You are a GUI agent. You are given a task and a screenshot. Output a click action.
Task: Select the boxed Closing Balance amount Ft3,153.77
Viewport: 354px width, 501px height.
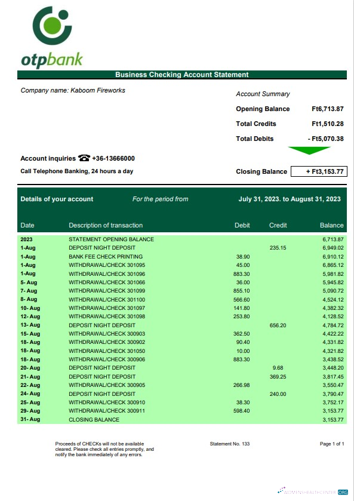[x=319, y=171]
